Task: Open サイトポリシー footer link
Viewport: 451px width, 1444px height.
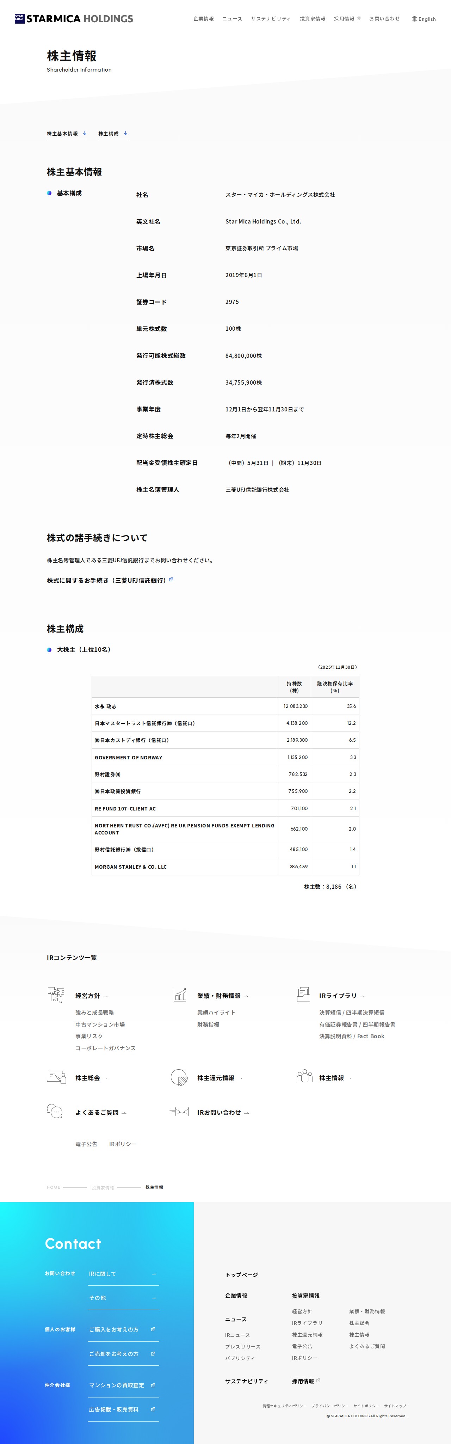Action: click(x=366, y=1406)
